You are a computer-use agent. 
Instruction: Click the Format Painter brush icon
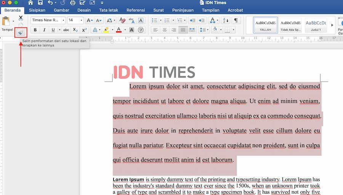point(21,33)
